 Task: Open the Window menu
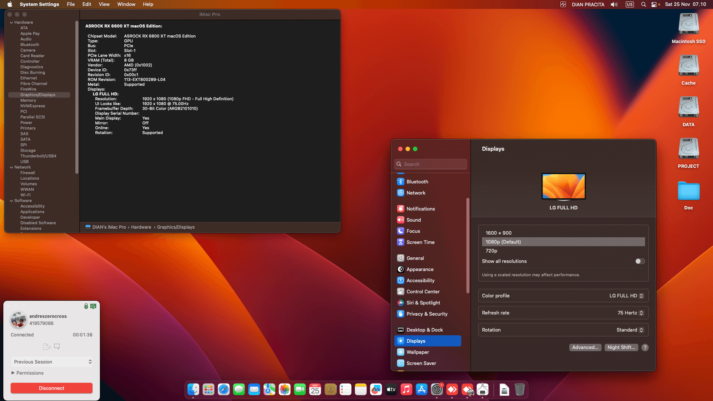126,4
